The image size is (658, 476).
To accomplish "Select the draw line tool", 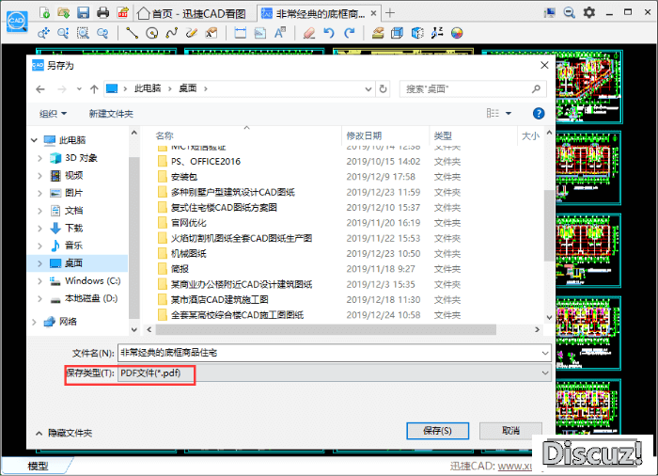I will pos(132,33).
